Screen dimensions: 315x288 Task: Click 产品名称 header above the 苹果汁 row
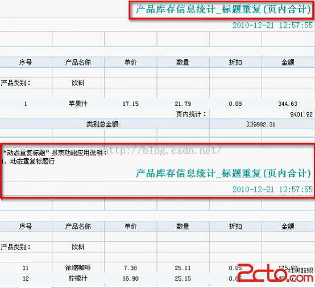point(78,63)
